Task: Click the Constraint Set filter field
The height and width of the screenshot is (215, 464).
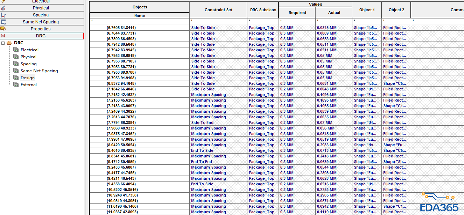Action: click(218, 21)
